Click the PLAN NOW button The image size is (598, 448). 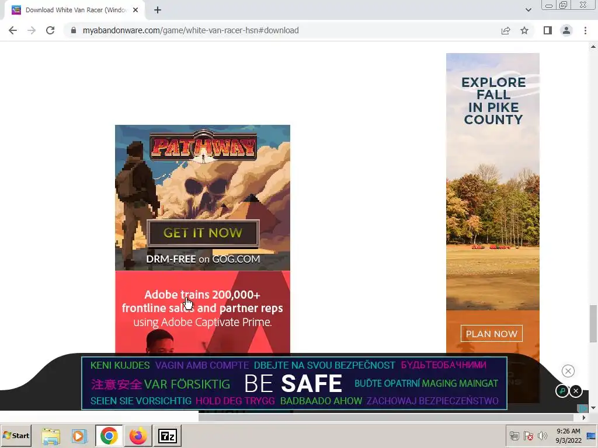click(x=492, y=334)
